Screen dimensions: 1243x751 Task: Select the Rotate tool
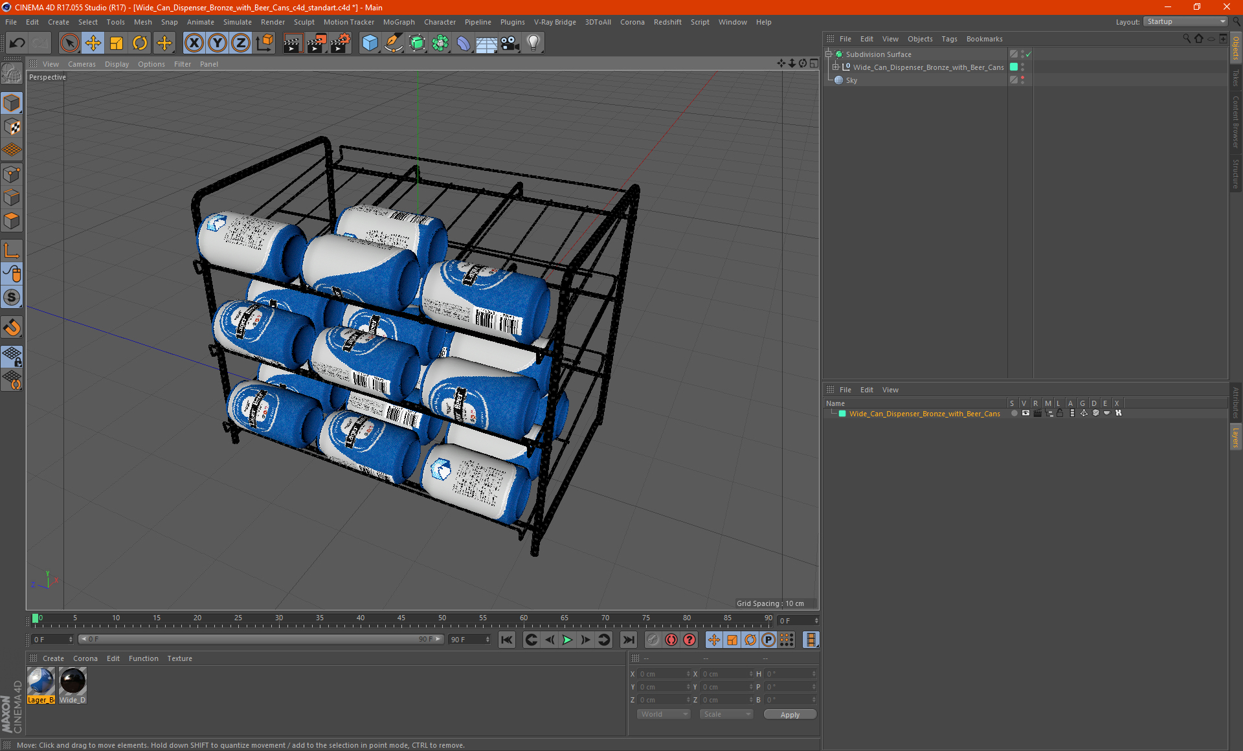(140, 43)
